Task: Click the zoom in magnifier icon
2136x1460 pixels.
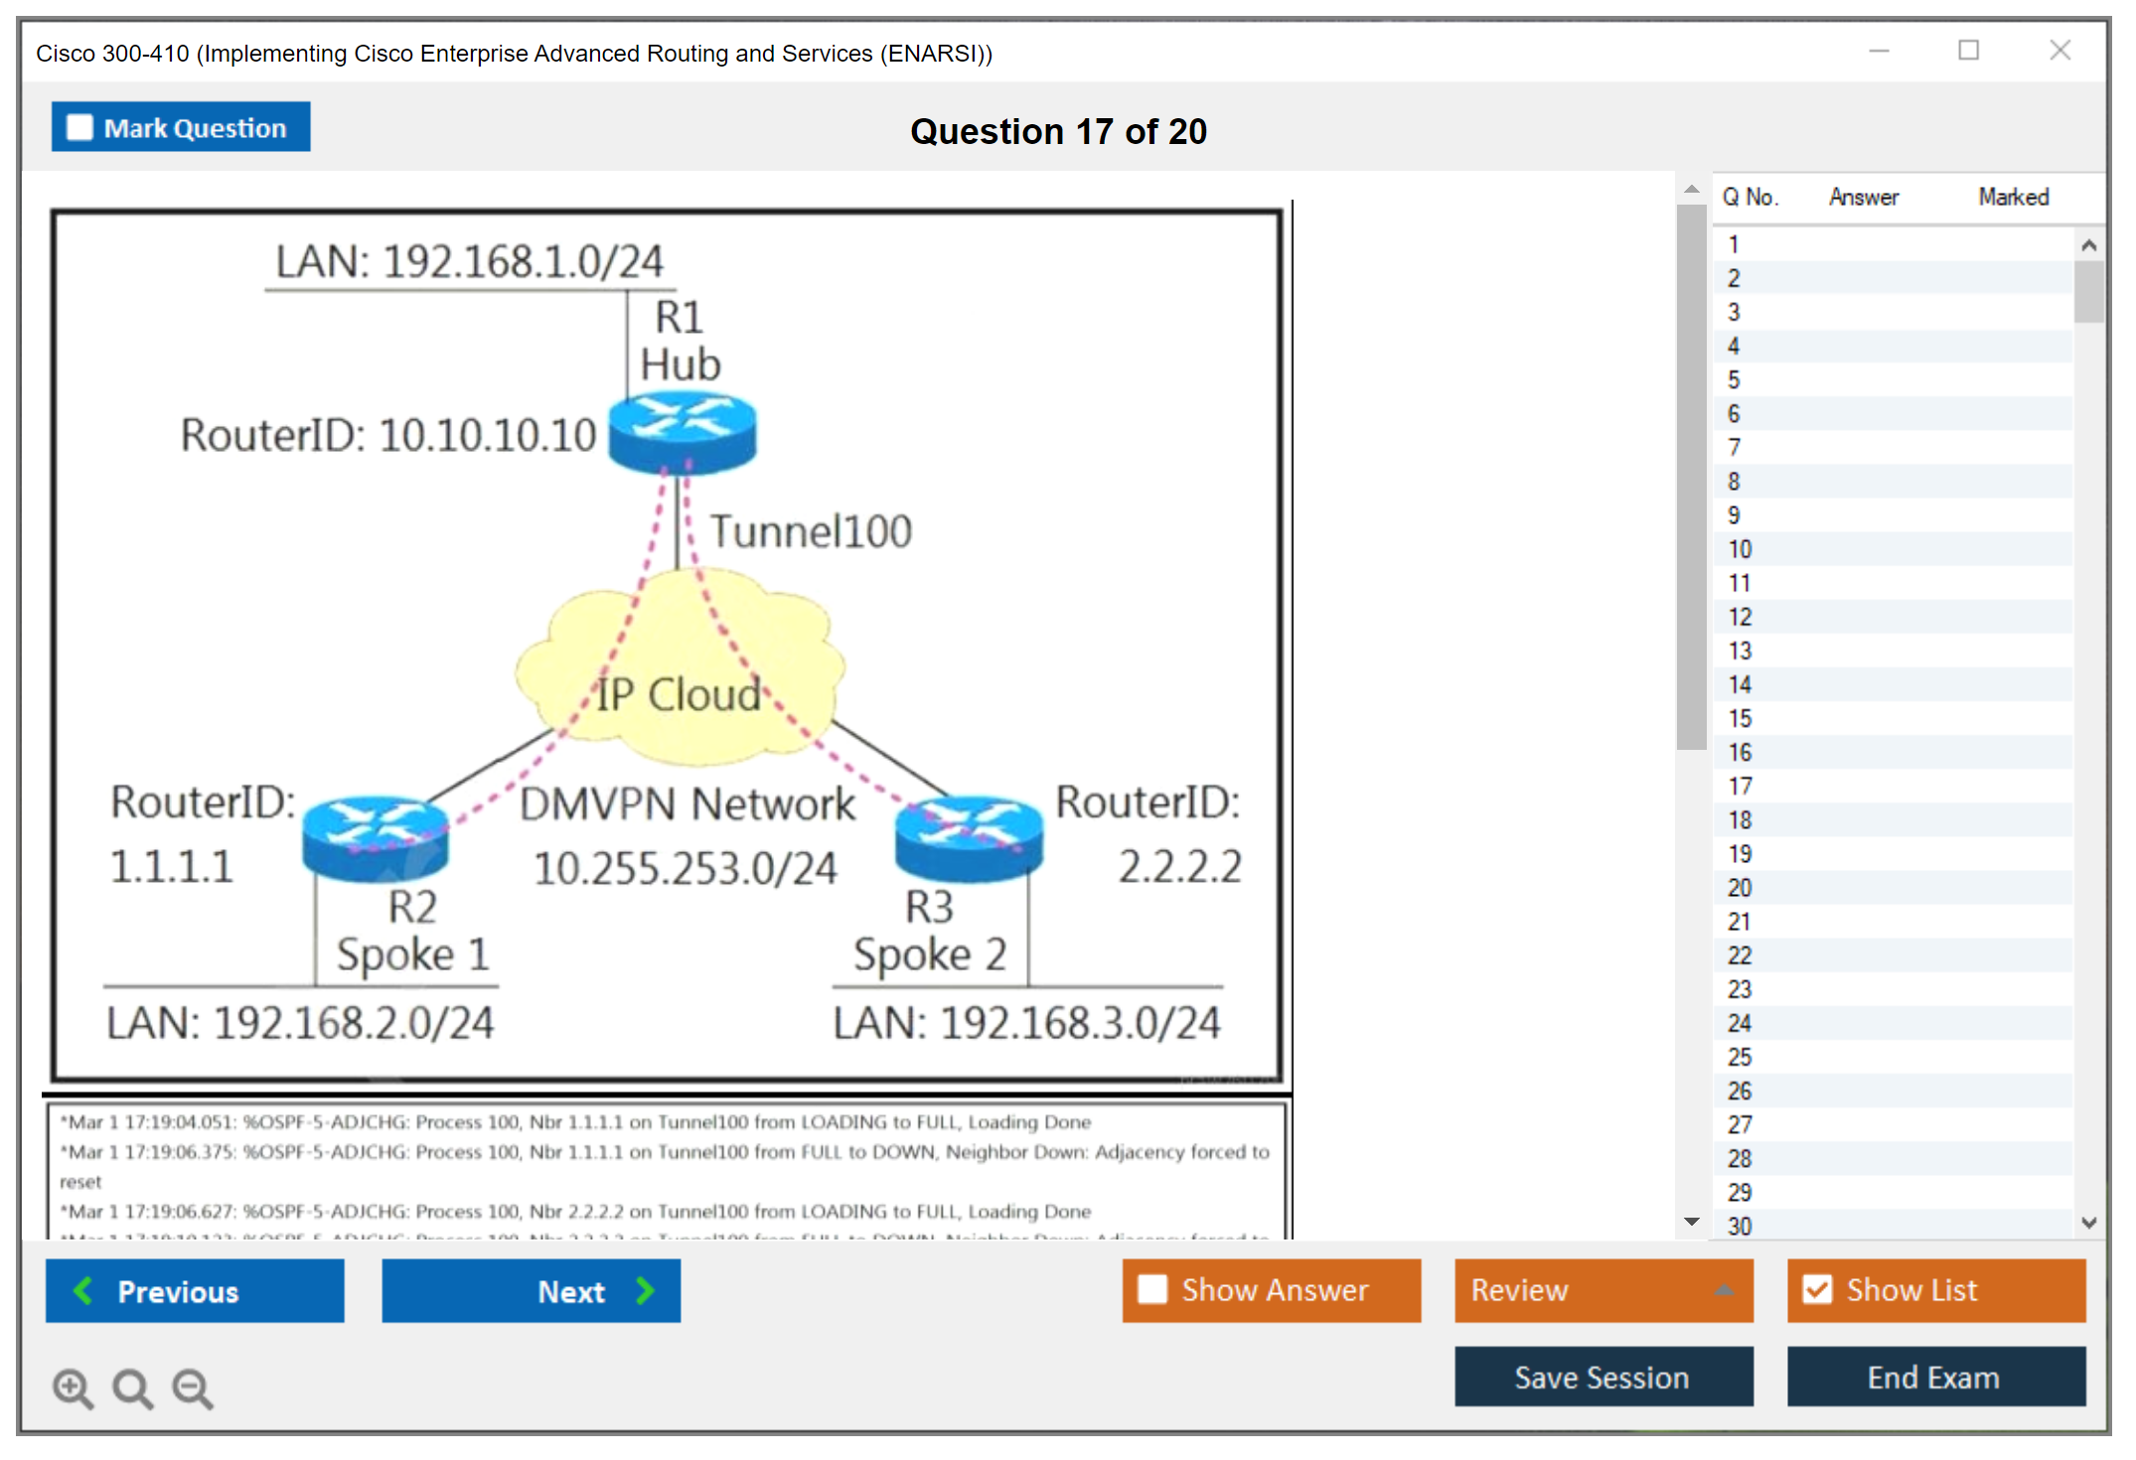Action: (73, 1387)
